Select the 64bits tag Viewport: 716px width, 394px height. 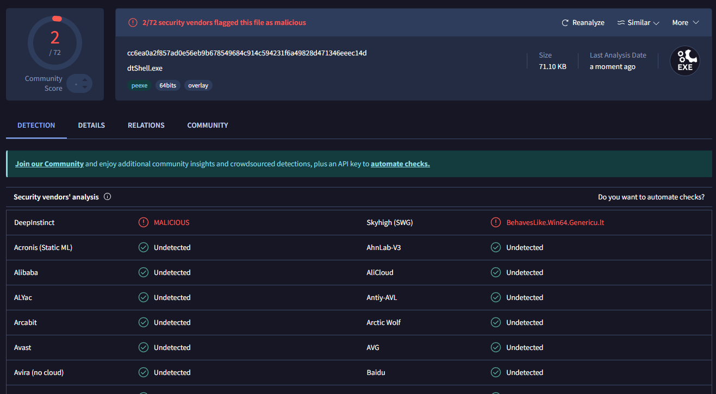click(x=168, y=85)
